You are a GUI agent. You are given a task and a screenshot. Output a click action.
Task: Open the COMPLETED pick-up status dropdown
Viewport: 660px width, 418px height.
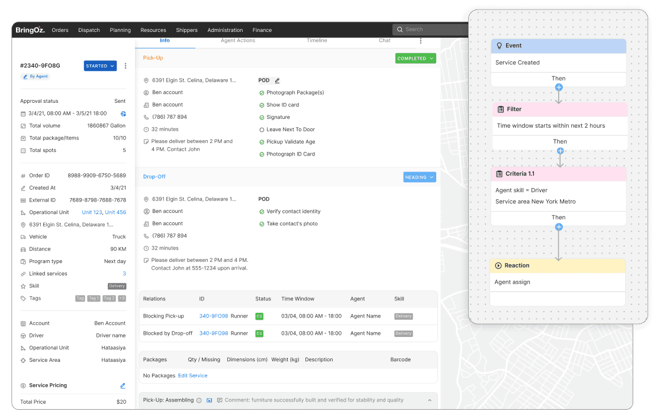[416, 59]
